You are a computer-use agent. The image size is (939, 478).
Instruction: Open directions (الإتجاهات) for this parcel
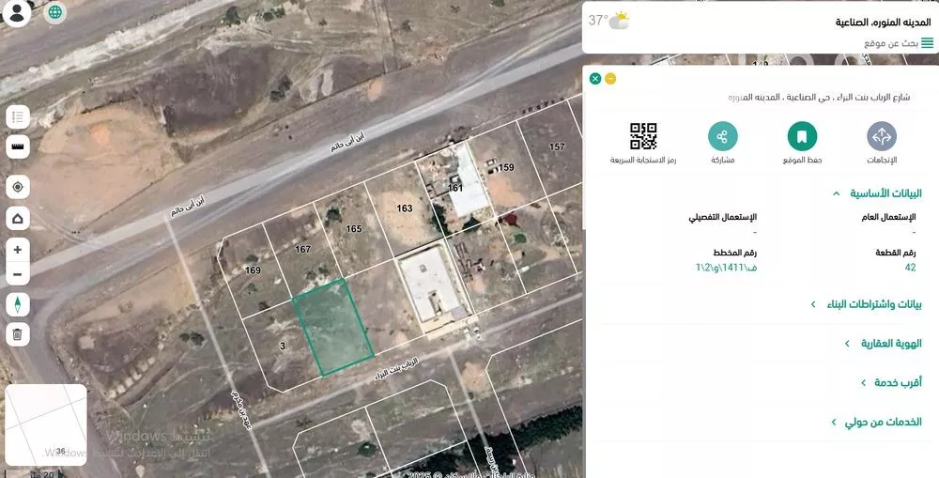click(881, 137)
